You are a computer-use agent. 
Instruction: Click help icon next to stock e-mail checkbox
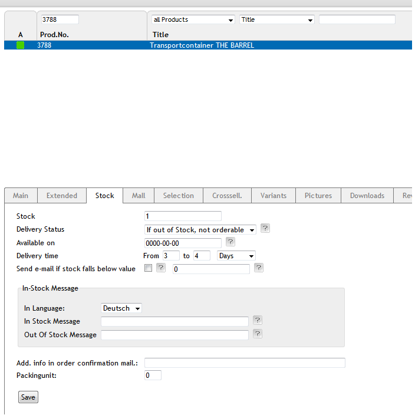tap(161, 268)
